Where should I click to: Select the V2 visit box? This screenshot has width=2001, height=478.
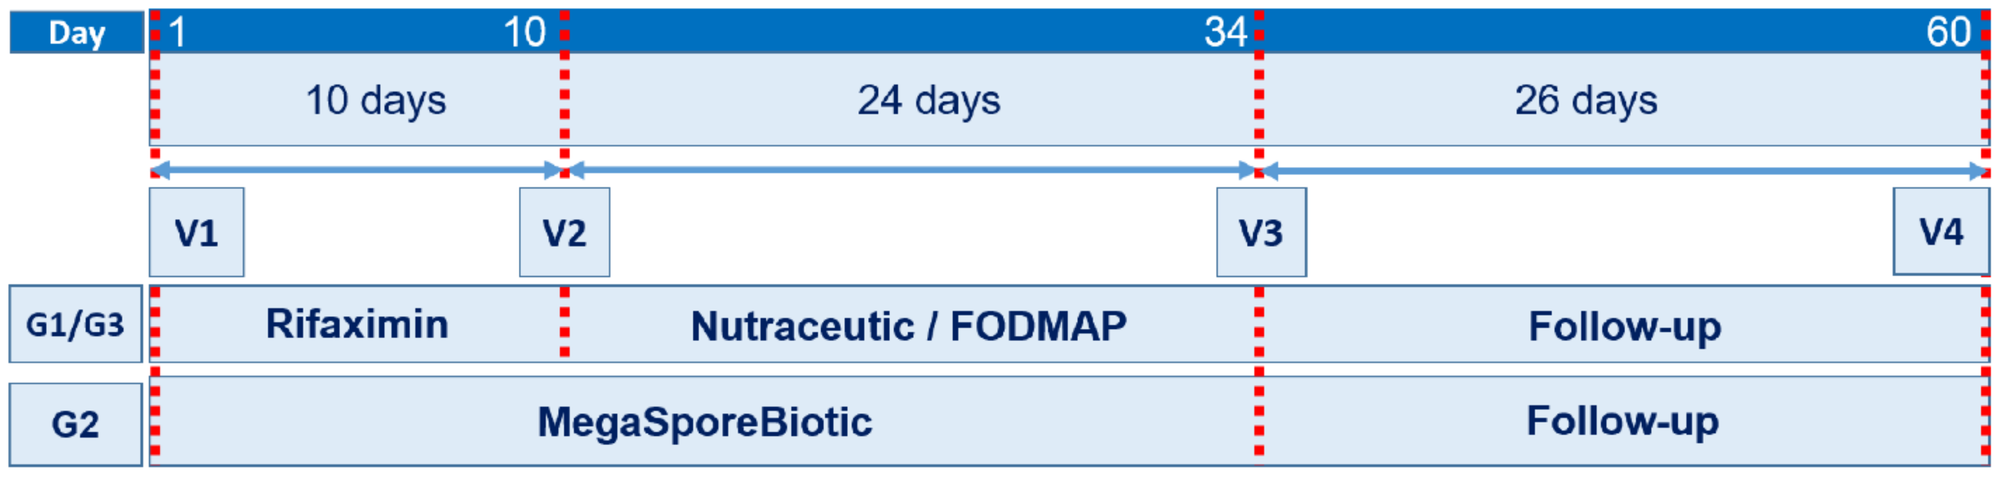tap(564, 232)
